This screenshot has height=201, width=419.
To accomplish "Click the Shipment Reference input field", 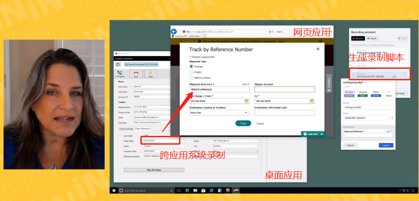I will (x=219, y=90).
